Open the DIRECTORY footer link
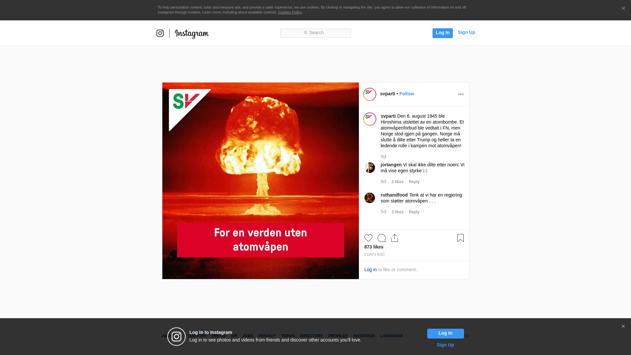The image size is (631, 355). point(312,336)
